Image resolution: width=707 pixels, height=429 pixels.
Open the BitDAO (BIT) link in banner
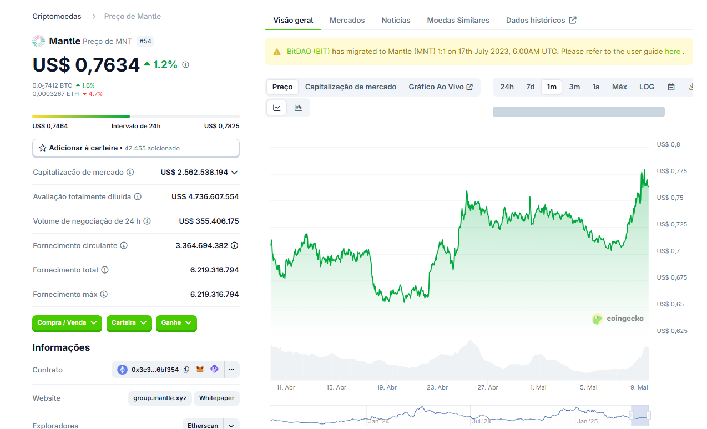coord(309,52)
